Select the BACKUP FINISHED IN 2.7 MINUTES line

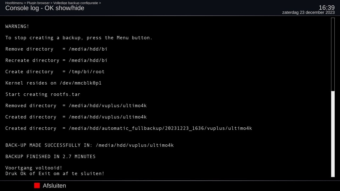(50, 157)
